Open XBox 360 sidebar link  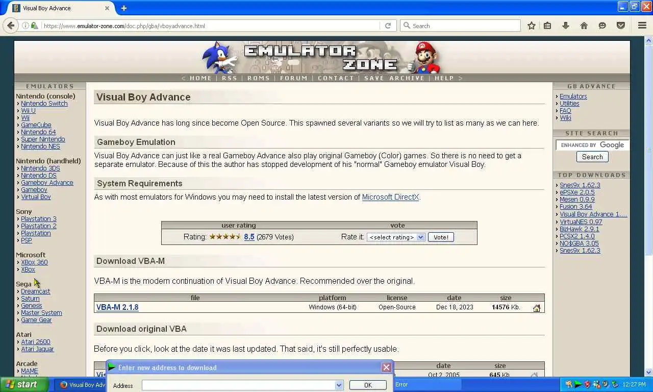34,262
